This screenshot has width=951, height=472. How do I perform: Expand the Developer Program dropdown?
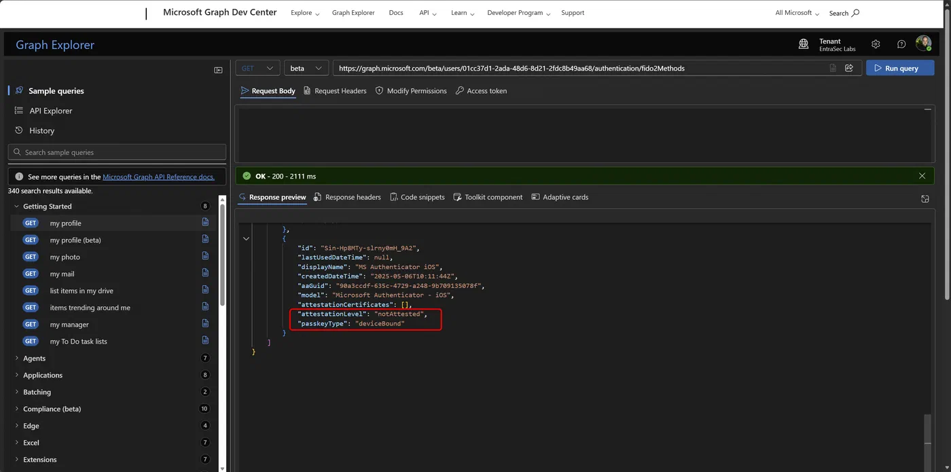(519, 13)
